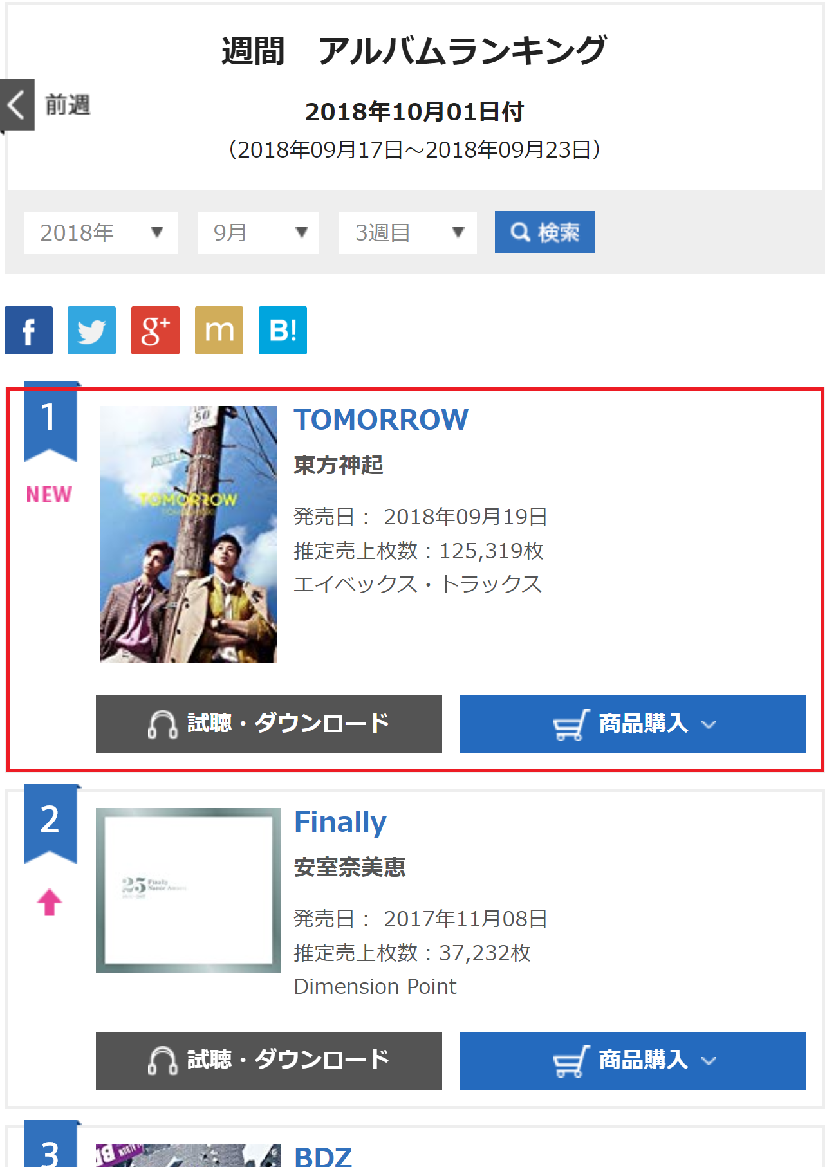
Task: Open TOMORROW album title link
Action: click(381, 420)
